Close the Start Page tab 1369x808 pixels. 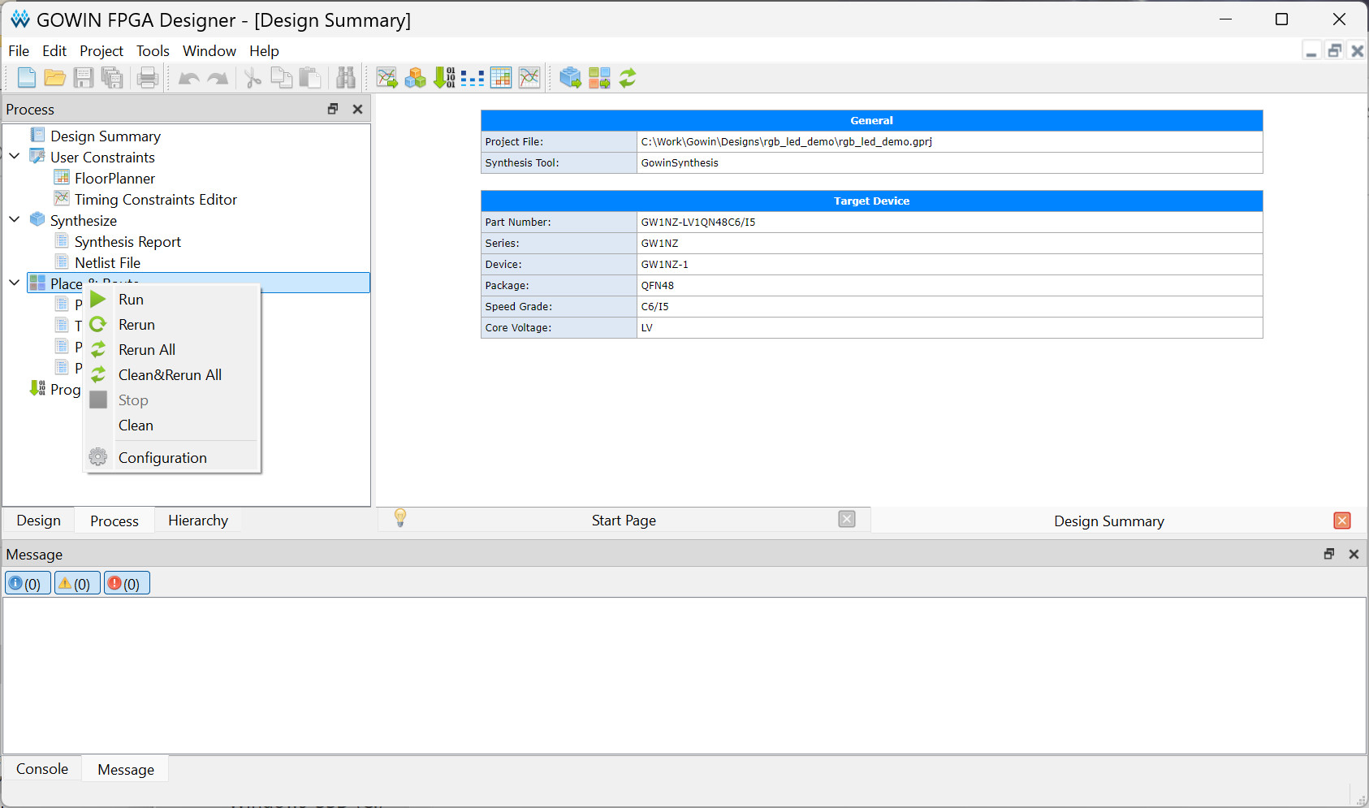(x=847, y=520)
